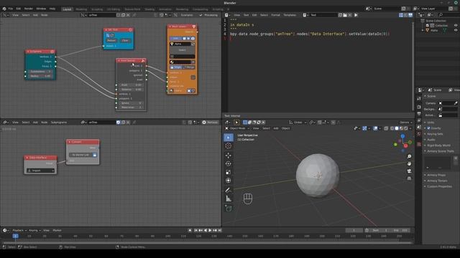This screenshot has width=460, height=258.
Task: Toggle viewport overlays button
Action: [x=375, y=128]
